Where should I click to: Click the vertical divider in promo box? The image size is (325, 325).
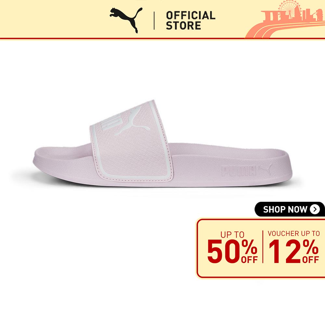coord(263,247)
